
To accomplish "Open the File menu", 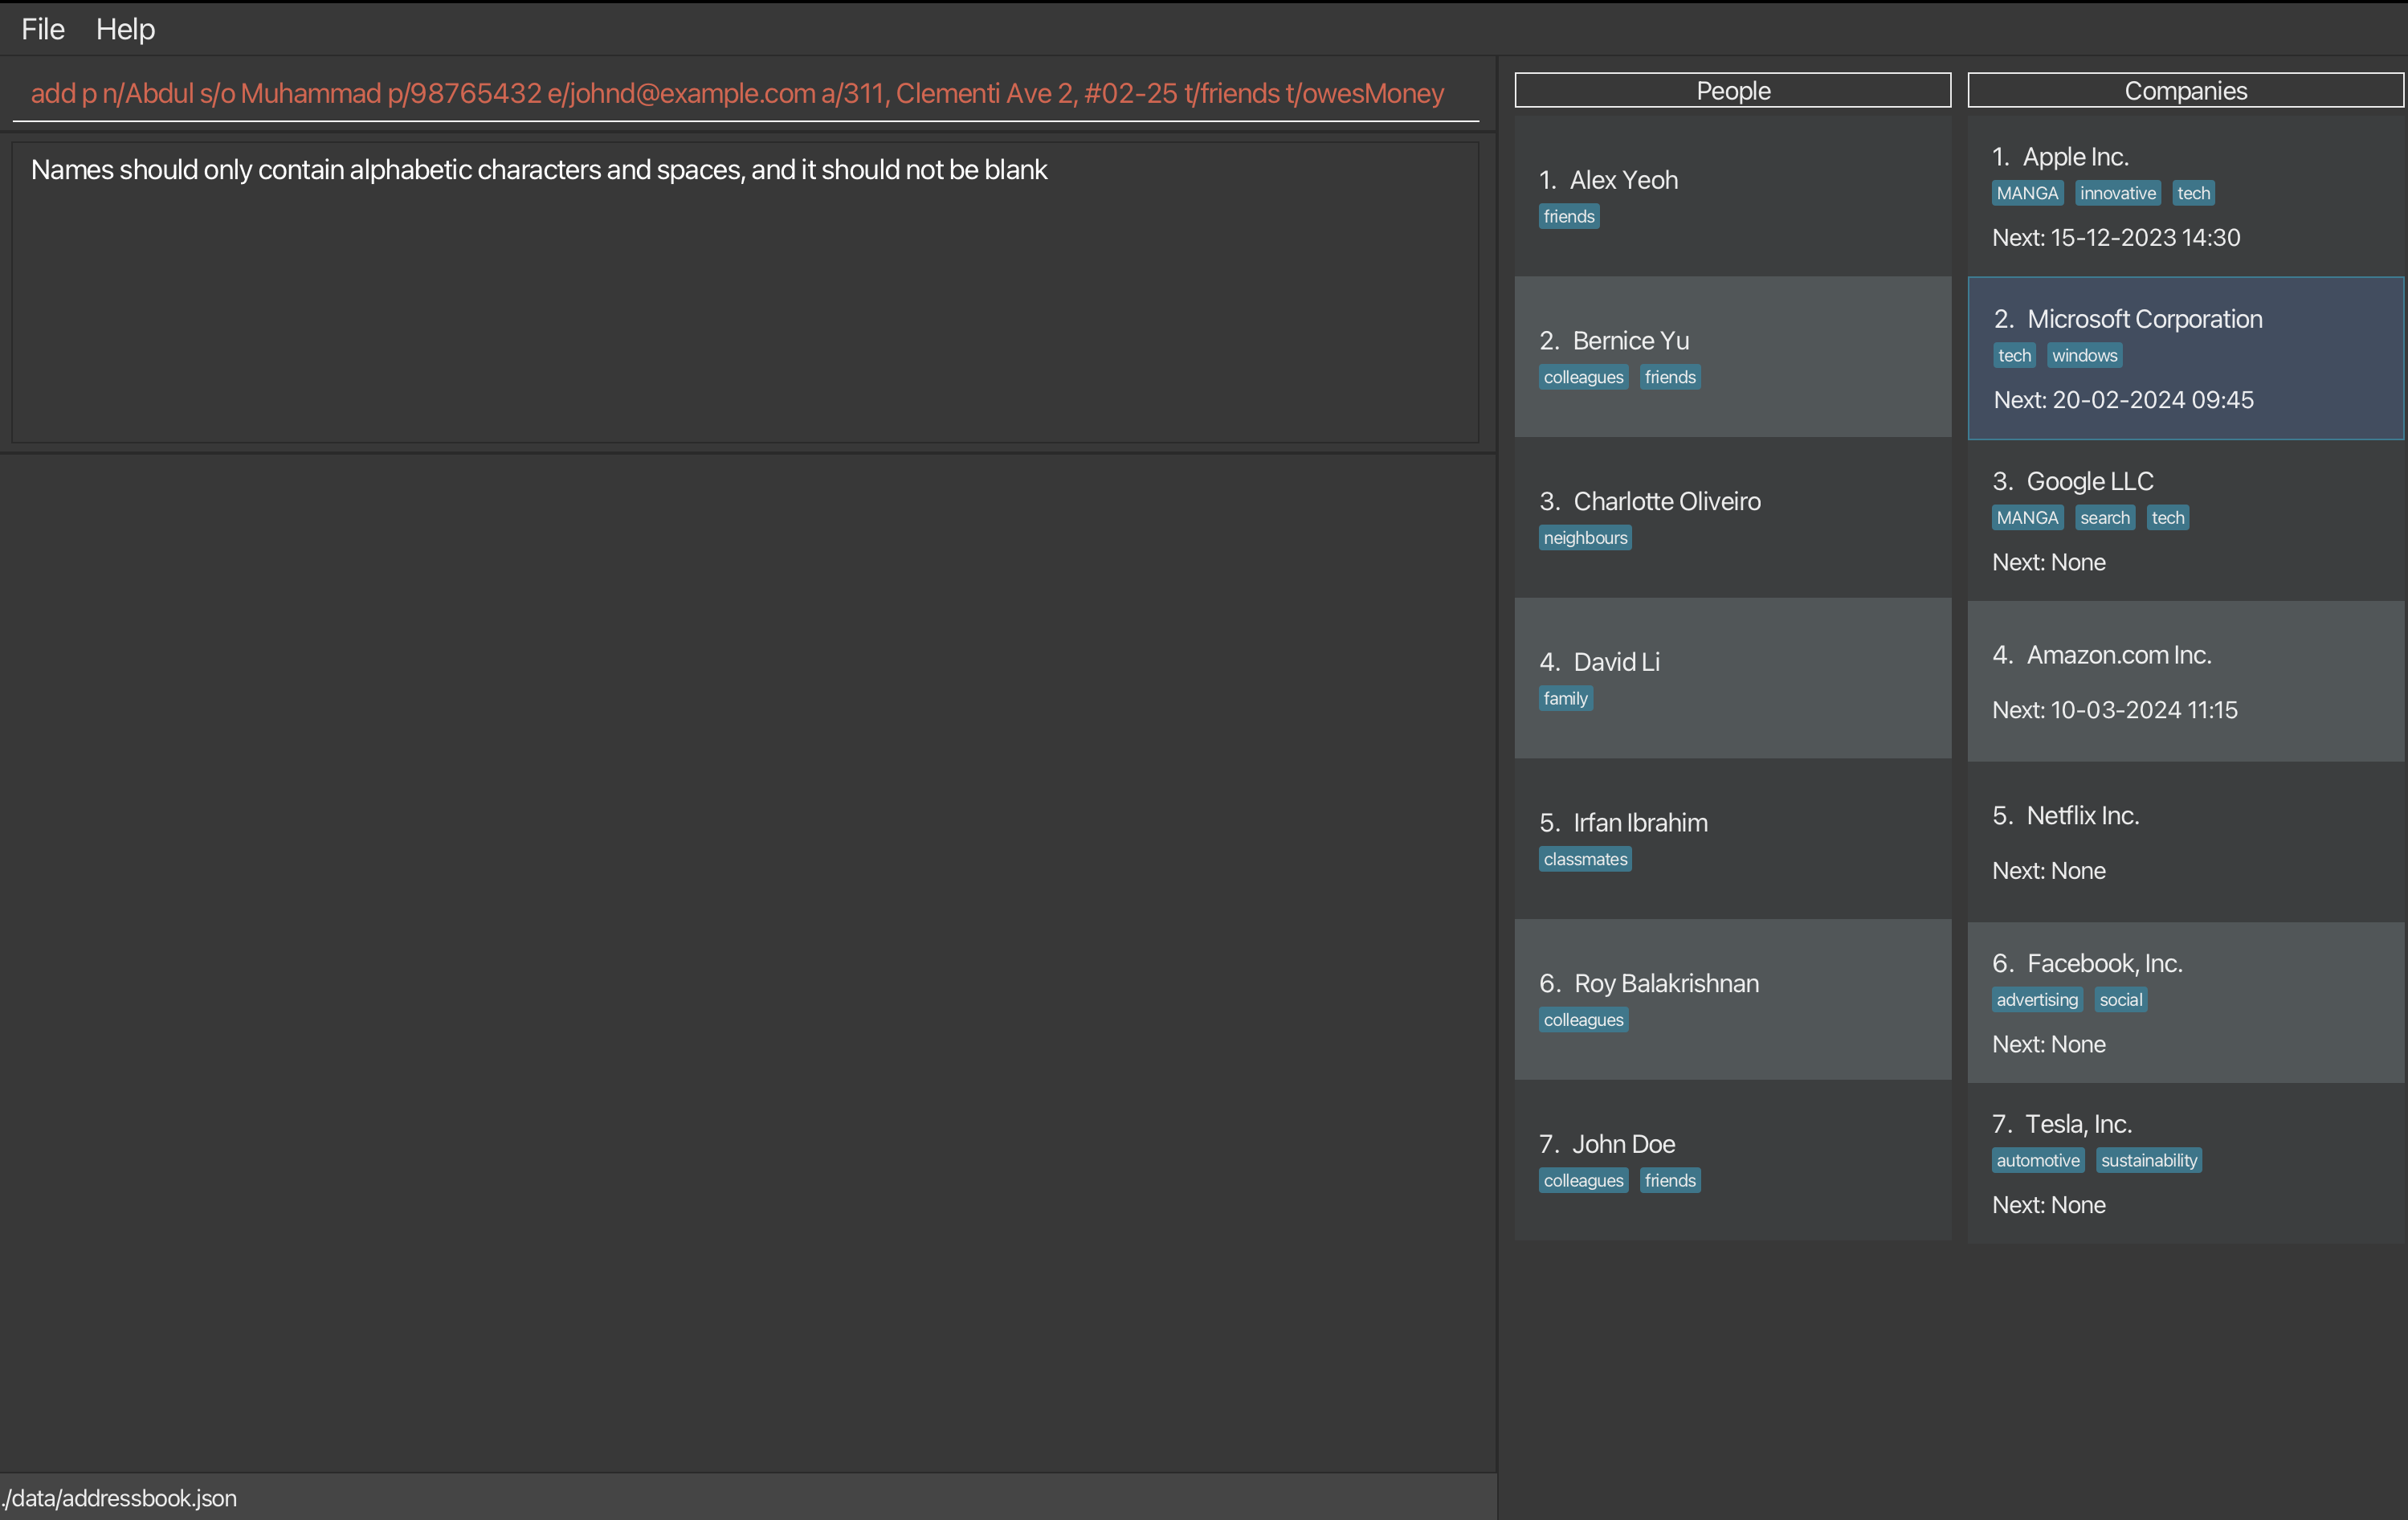I will [43, 29].
